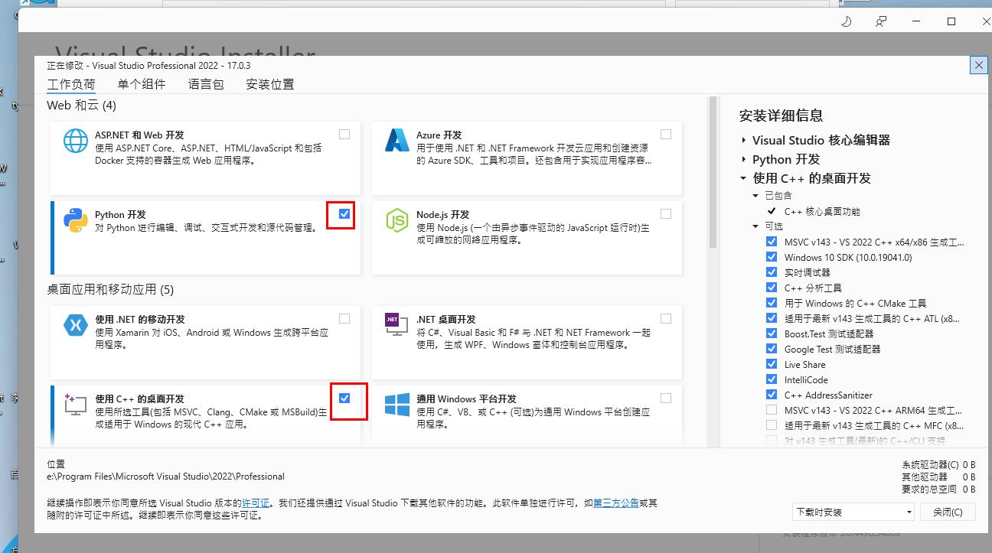Image resolution: width=992 pixels, height=553 pixels.
Task: Check the Universal Windows Platform workload
Action: (x=666, y=398)
